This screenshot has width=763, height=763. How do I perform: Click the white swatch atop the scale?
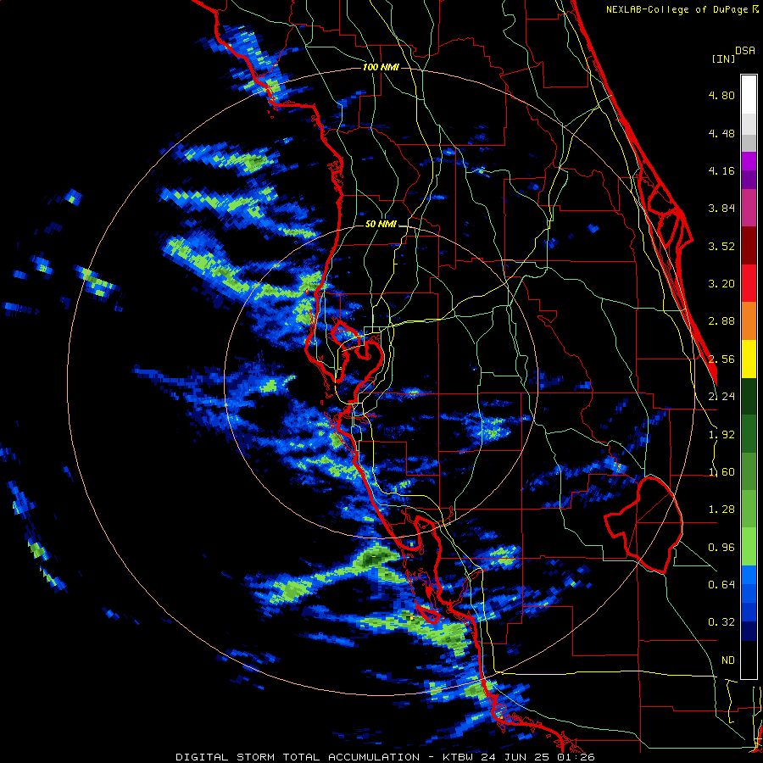pyautogui.click(x=749, y=94)
